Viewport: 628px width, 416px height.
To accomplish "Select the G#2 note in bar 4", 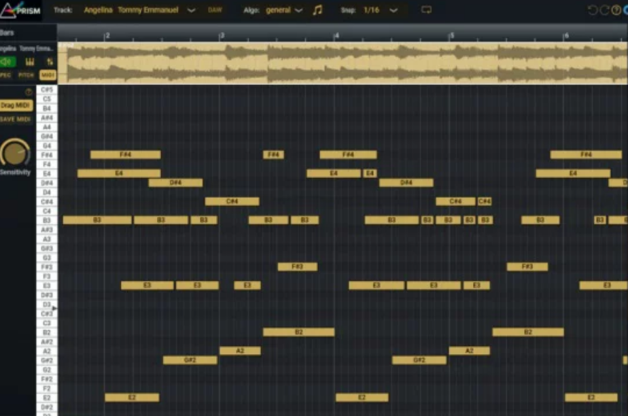I will [x=419, y=360].
